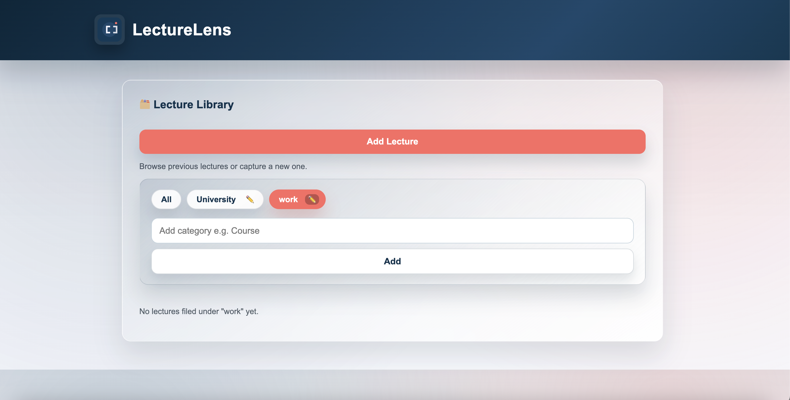Click Add to create the category

[x=392, y=261]
